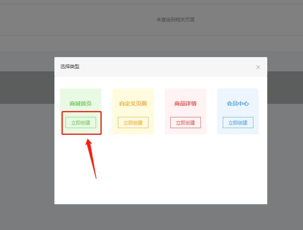Screen dimensions: 303x230
Task: Click 立即创建 under 商城首页
Action: tap(81, 123)
